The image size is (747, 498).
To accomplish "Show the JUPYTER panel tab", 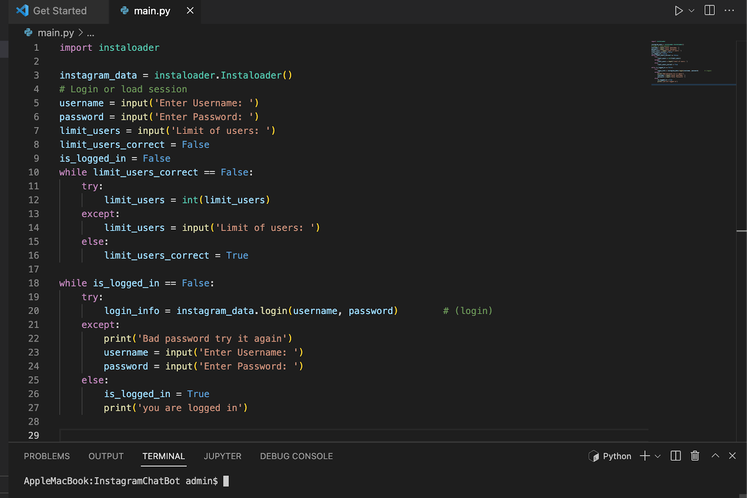I will pyautogui.click(x=222, y=456).
